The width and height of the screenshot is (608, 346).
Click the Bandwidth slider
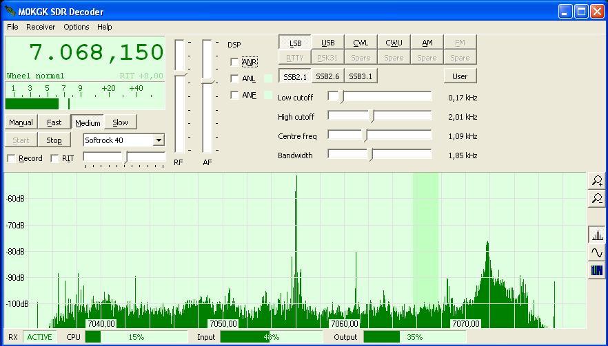tap(371, 155)
